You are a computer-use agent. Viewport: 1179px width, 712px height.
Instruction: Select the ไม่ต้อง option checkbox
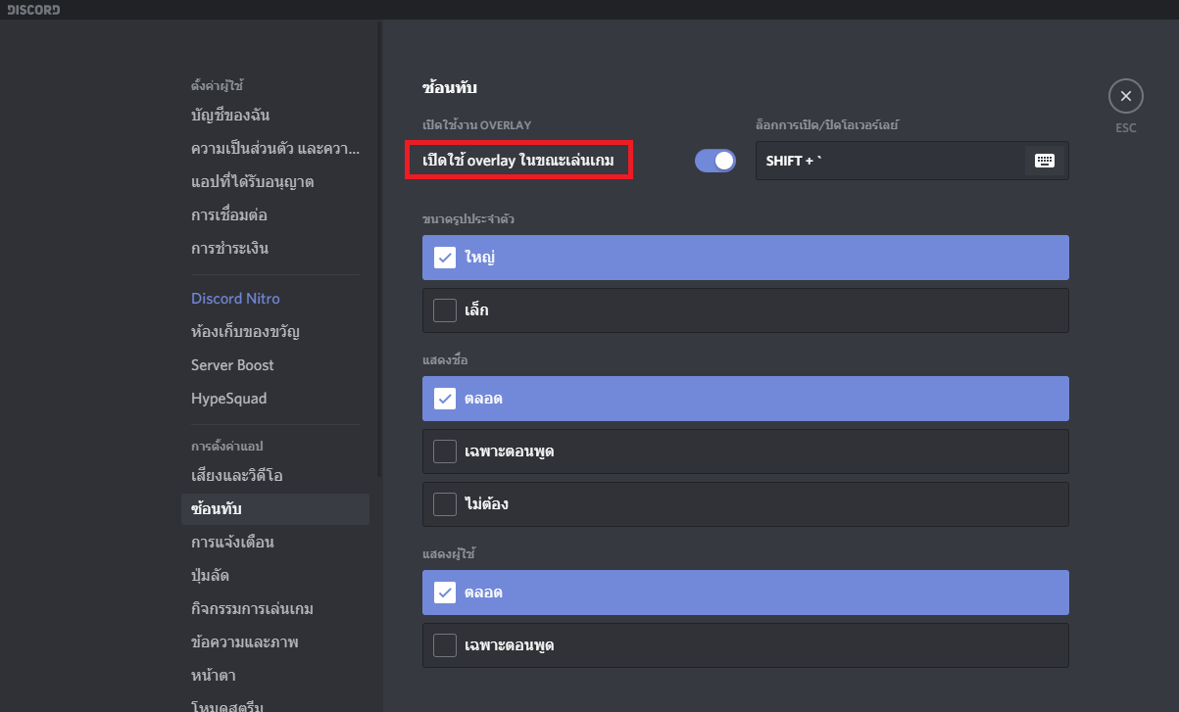click(x=445, y=504)
